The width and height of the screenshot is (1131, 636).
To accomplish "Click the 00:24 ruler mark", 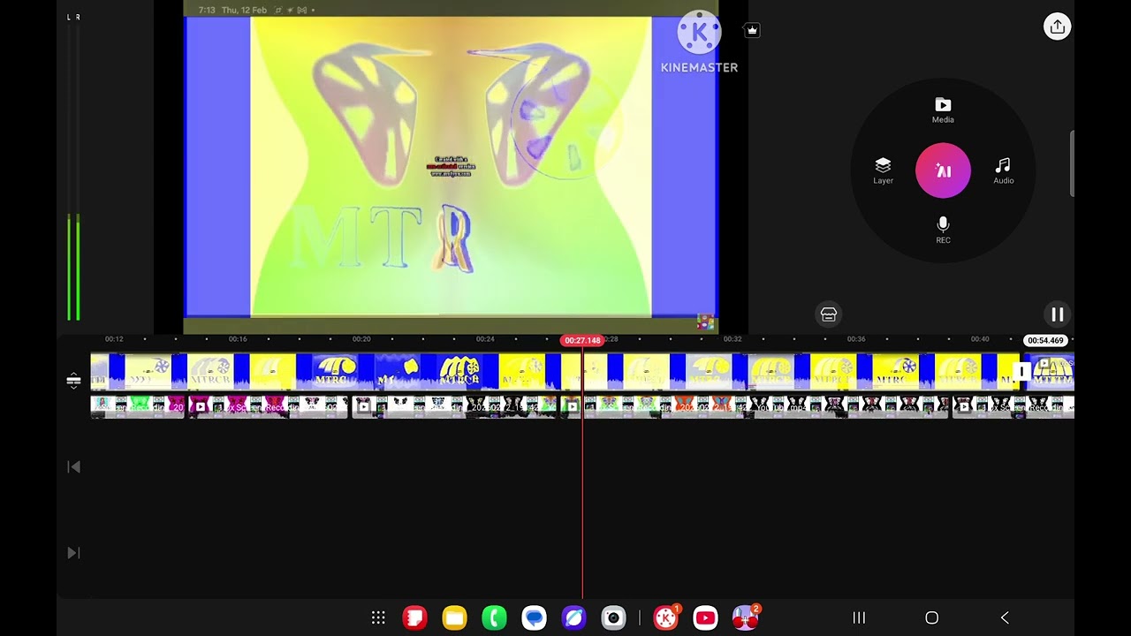I will pyautogui.click(x=485, y=339).
